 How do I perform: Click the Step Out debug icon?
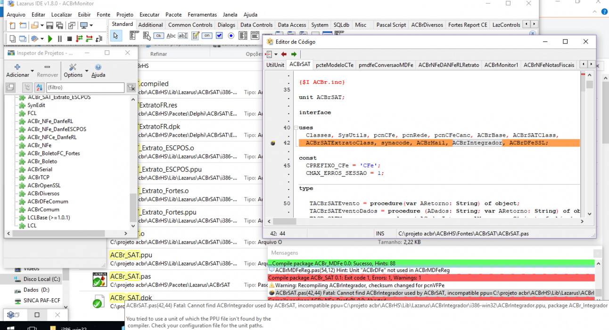coord(99,39)
